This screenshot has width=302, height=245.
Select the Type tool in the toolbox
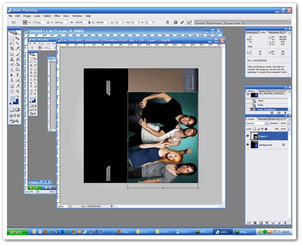point(18,75)
